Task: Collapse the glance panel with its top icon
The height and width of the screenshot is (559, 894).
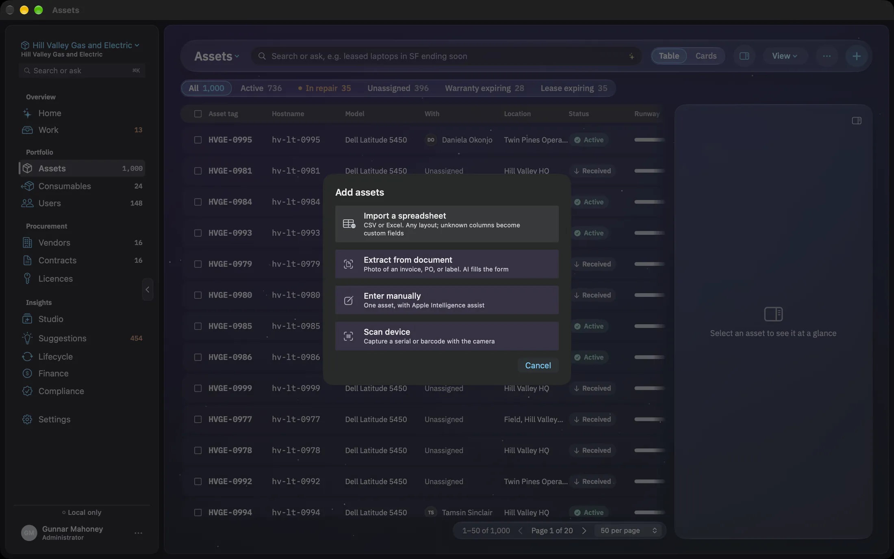Action: click(856, 121)
